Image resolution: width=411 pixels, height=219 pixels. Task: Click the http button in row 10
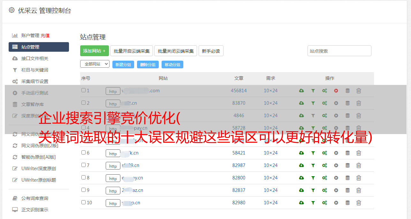113,203
